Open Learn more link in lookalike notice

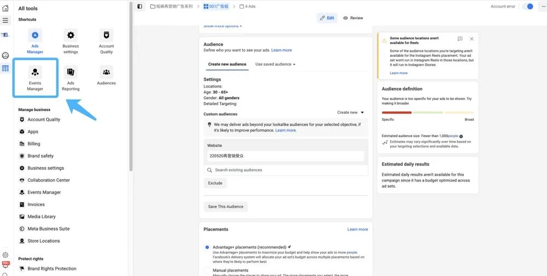tap(286, 130)
